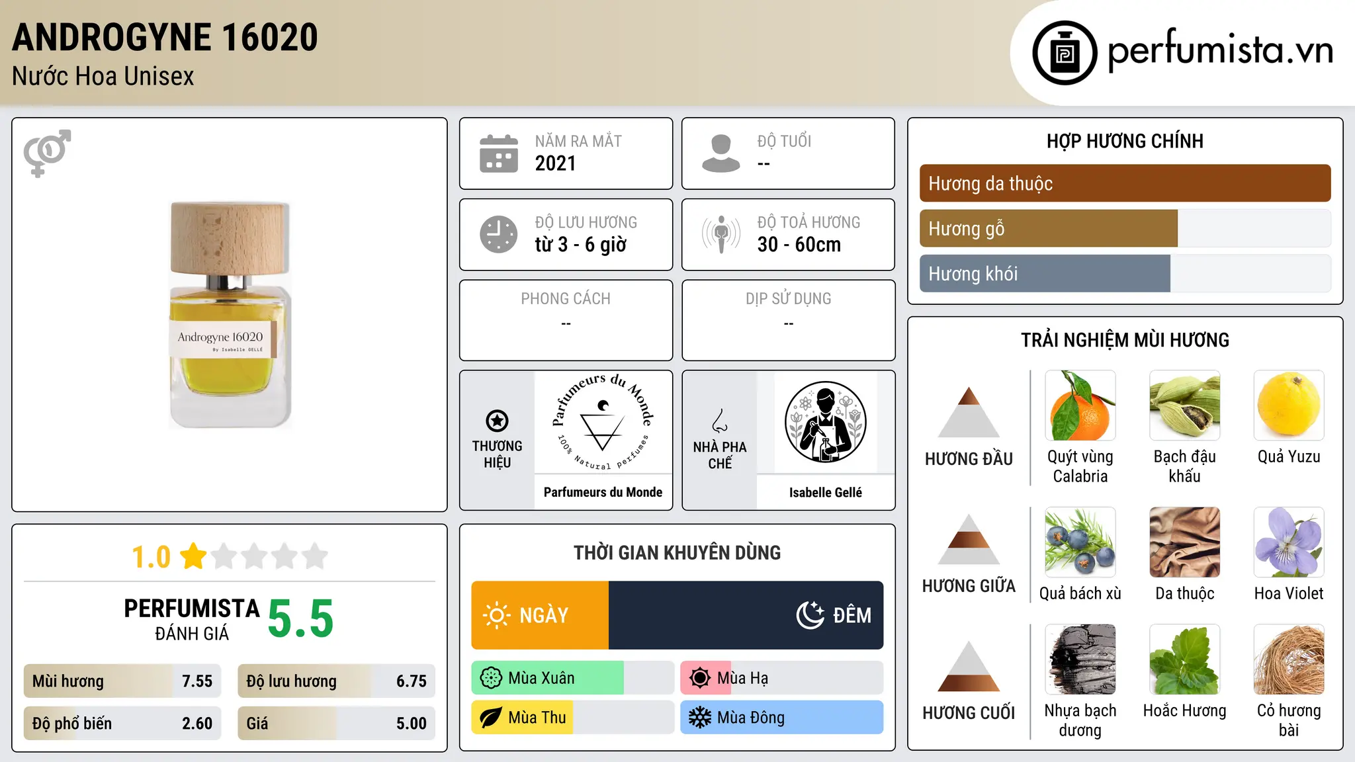Click the launch year 2021
The image size is (1355, 762).
pos(556,163)
